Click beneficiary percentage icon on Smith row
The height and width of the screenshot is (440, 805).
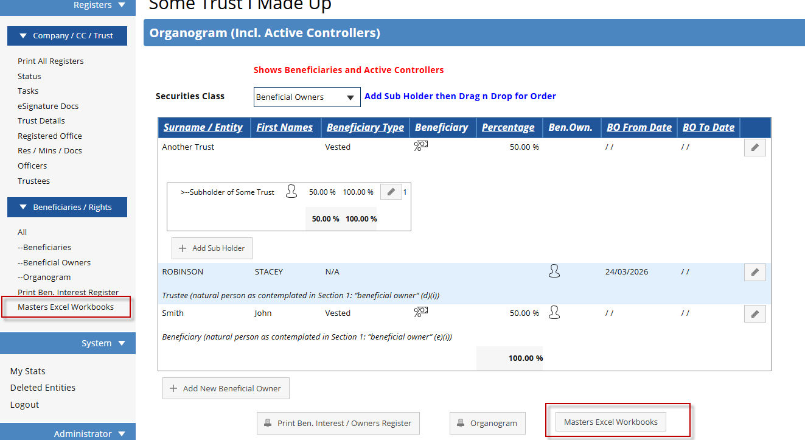(x=421, y=312)
